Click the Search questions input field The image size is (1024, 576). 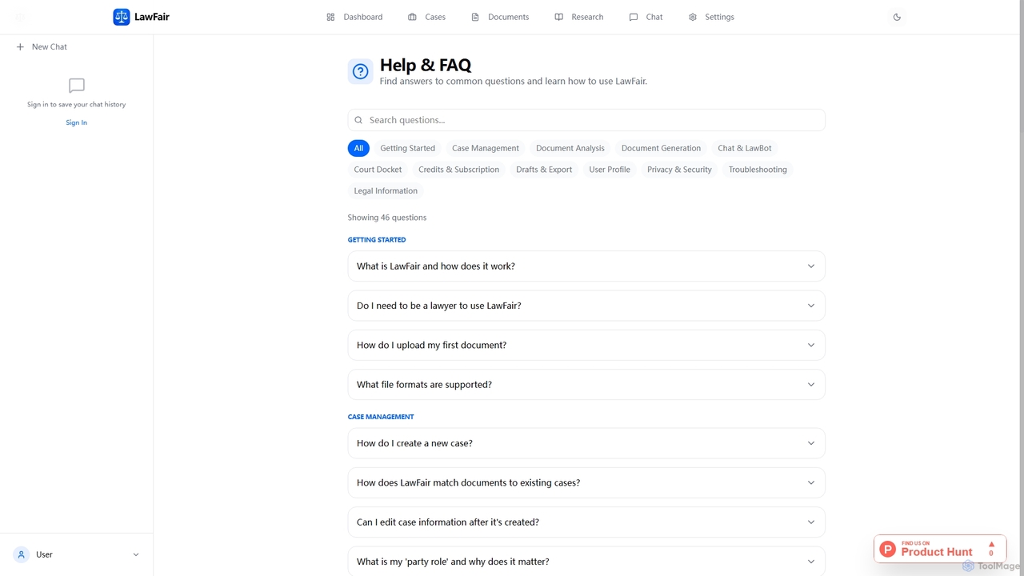point(586,120)
